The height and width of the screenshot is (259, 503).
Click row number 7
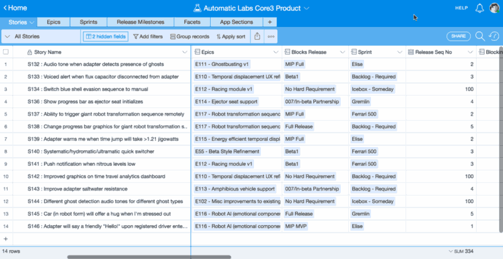coord(6,139)
